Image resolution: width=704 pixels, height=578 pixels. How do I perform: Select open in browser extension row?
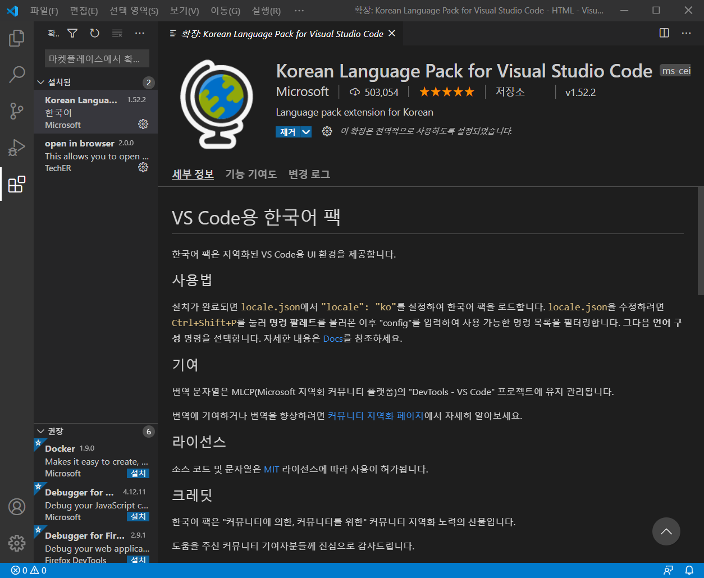95,155
